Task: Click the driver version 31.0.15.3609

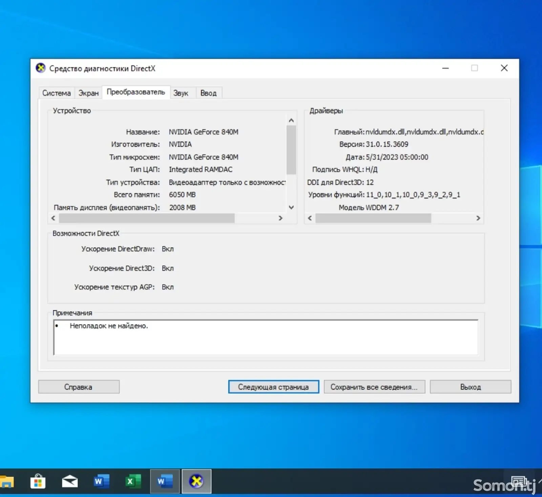Action: click(x=387, y=144)
